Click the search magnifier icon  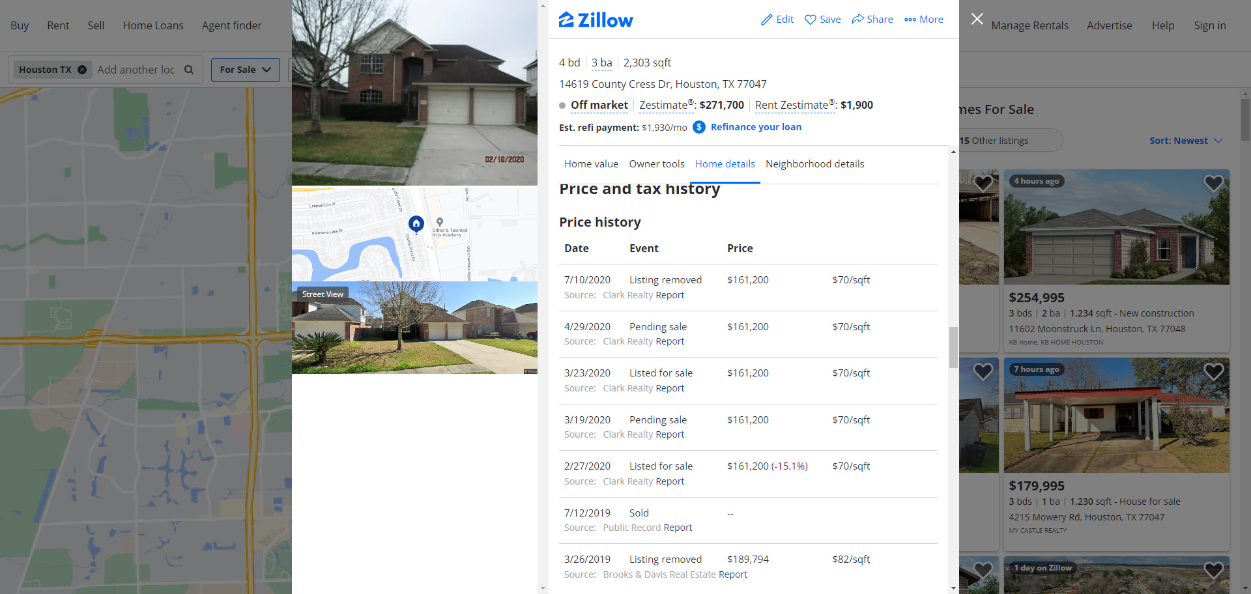click(189, 70)
